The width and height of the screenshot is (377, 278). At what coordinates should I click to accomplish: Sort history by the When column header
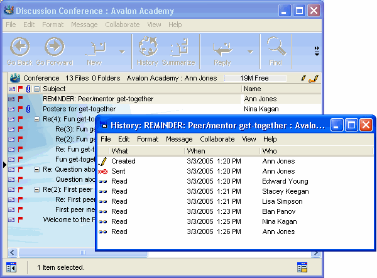click(x=221, y=151)
